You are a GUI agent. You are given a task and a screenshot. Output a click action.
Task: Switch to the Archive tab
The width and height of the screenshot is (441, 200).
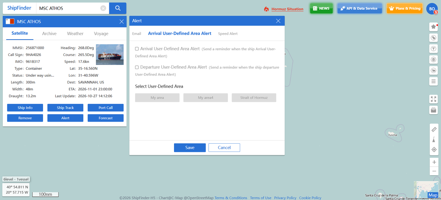pos(49,34)
